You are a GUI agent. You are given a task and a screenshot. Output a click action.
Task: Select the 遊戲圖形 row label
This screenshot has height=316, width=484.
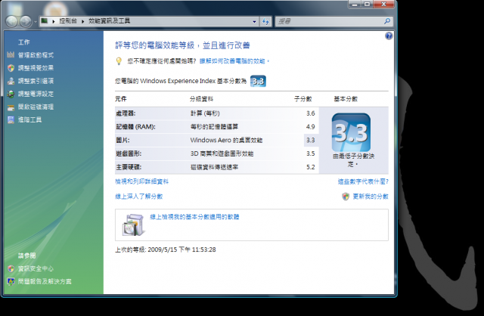pyautogui.click(x=129, y=153)
